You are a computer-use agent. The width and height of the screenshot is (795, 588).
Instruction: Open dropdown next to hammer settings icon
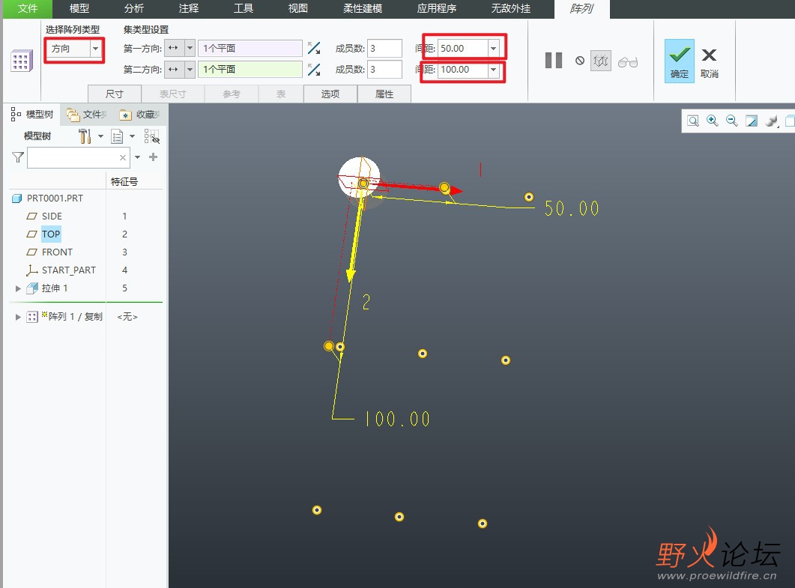[x=100, y=136]
